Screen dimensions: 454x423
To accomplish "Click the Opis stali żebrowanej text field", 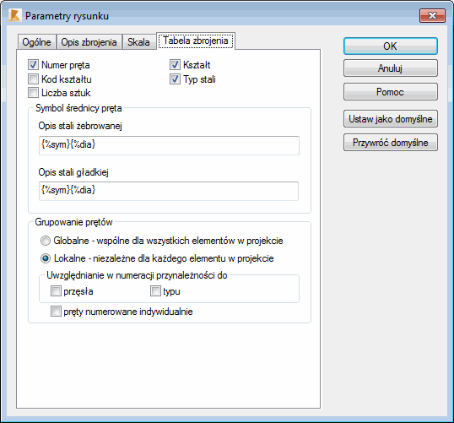I will [169, 145].
